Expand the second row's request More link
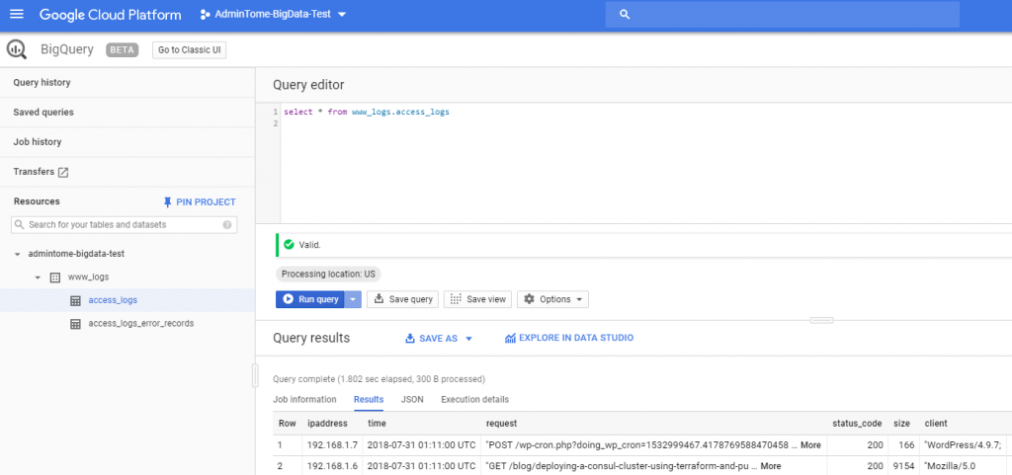 coord(771,466)
